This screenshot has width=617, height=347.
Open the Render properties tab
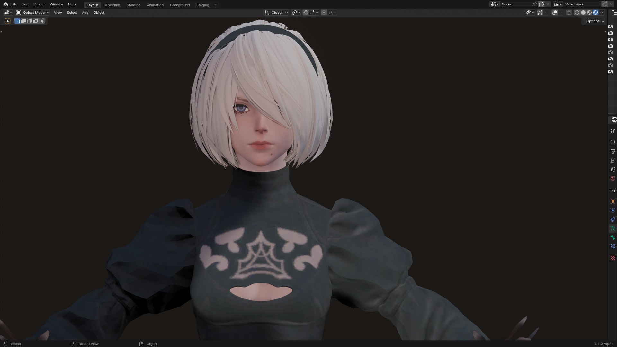coord(613,142)
